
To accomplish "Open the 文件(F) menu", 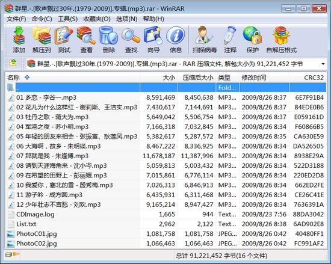I will 16,19.
